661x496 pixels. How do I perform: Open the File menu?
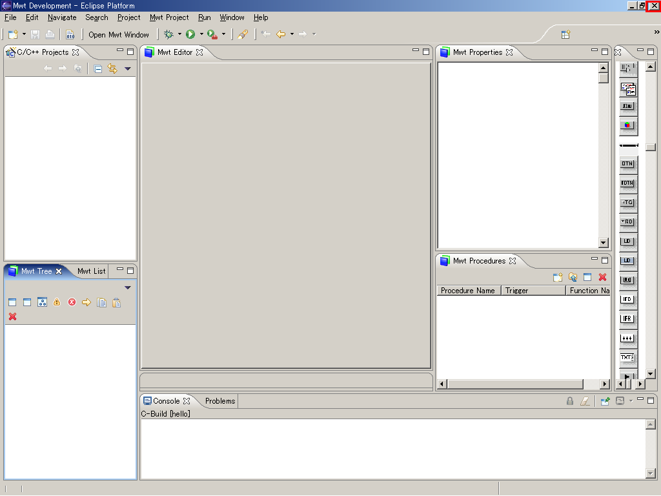coord(10,17)
